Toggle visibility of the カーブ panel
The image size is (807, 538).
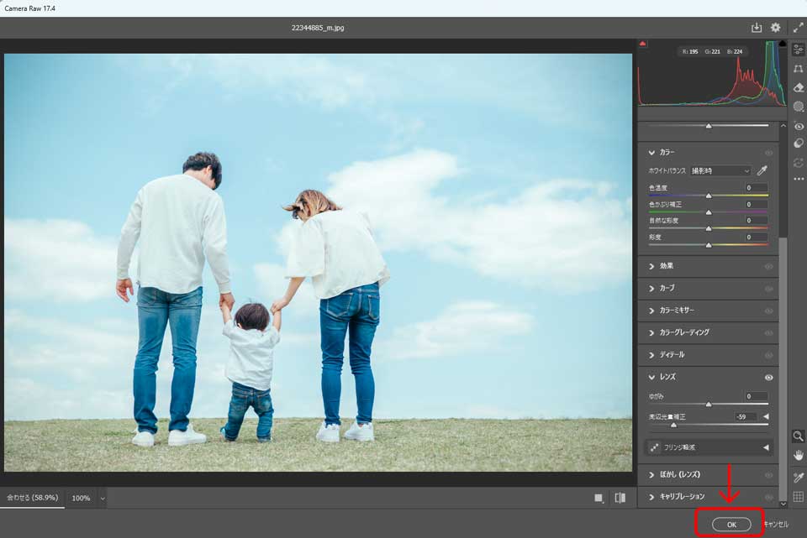click(768, 289)
